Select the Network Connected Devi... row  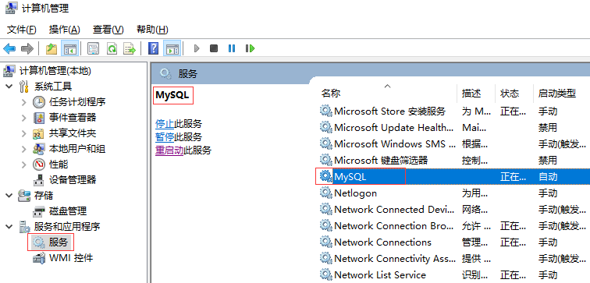[x=454, y=210]
